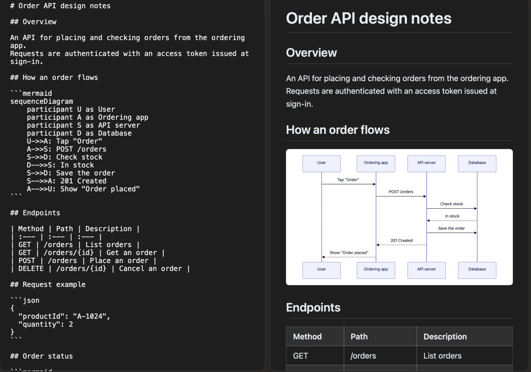Click the 'Place an order' row in the editor
This screenshot has width=531, height=372.
point(83,261)
